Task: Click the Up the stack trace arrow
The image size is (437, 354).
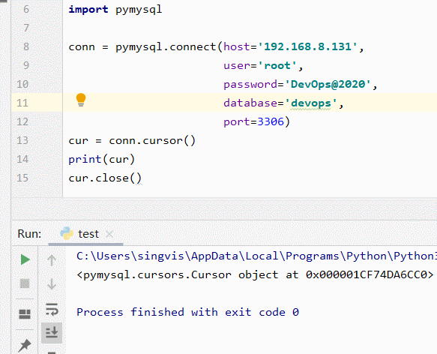Action: (52, 260)
